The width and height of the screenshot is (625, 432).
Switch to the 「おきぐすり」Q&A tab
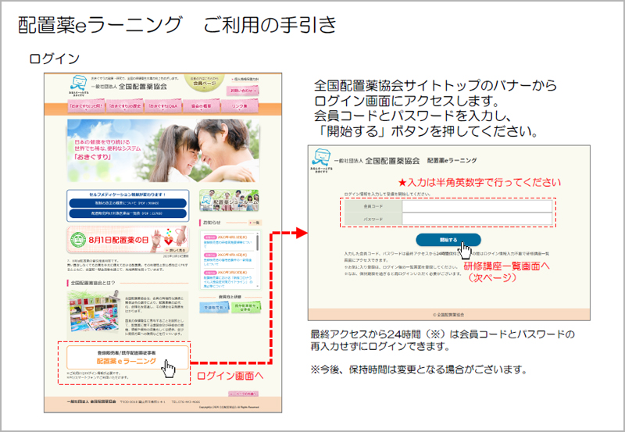click(162, 106)
